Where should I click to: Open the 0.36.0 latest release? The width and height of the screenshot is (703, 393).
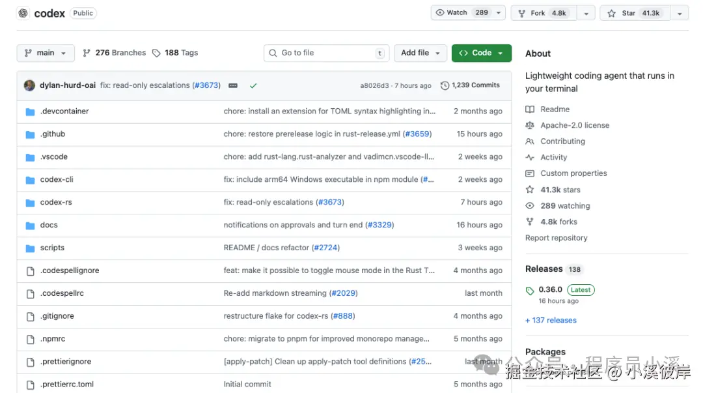[550, 289]
